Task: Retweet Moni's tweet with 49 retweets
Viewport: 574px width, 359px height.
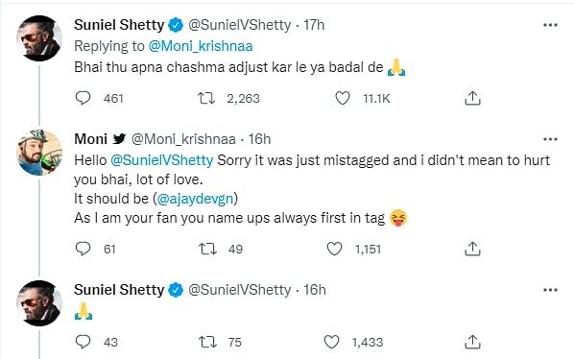Action: [207, 249]
